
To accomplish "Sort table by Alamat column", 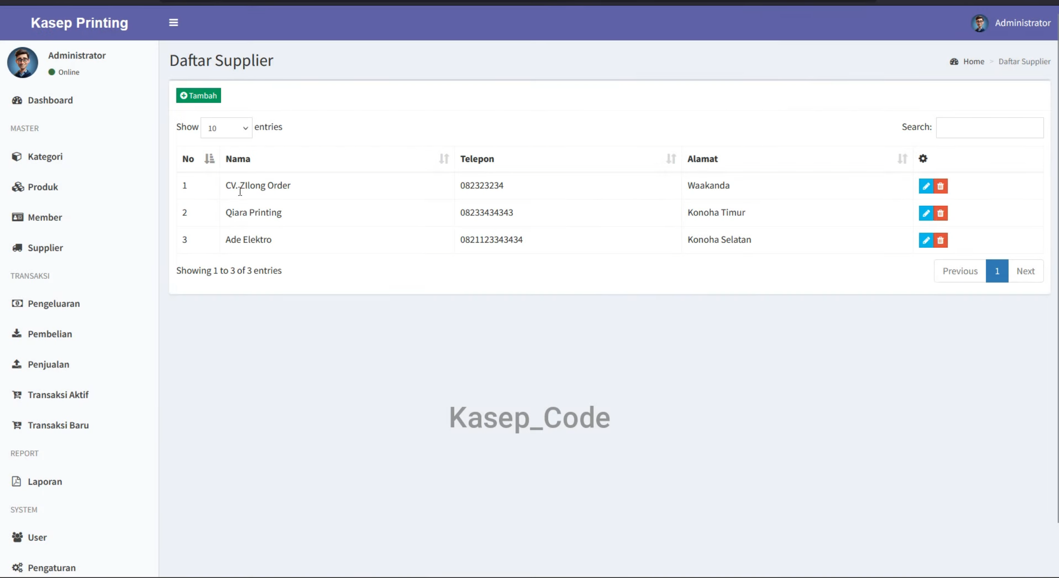I will (797, 159).
